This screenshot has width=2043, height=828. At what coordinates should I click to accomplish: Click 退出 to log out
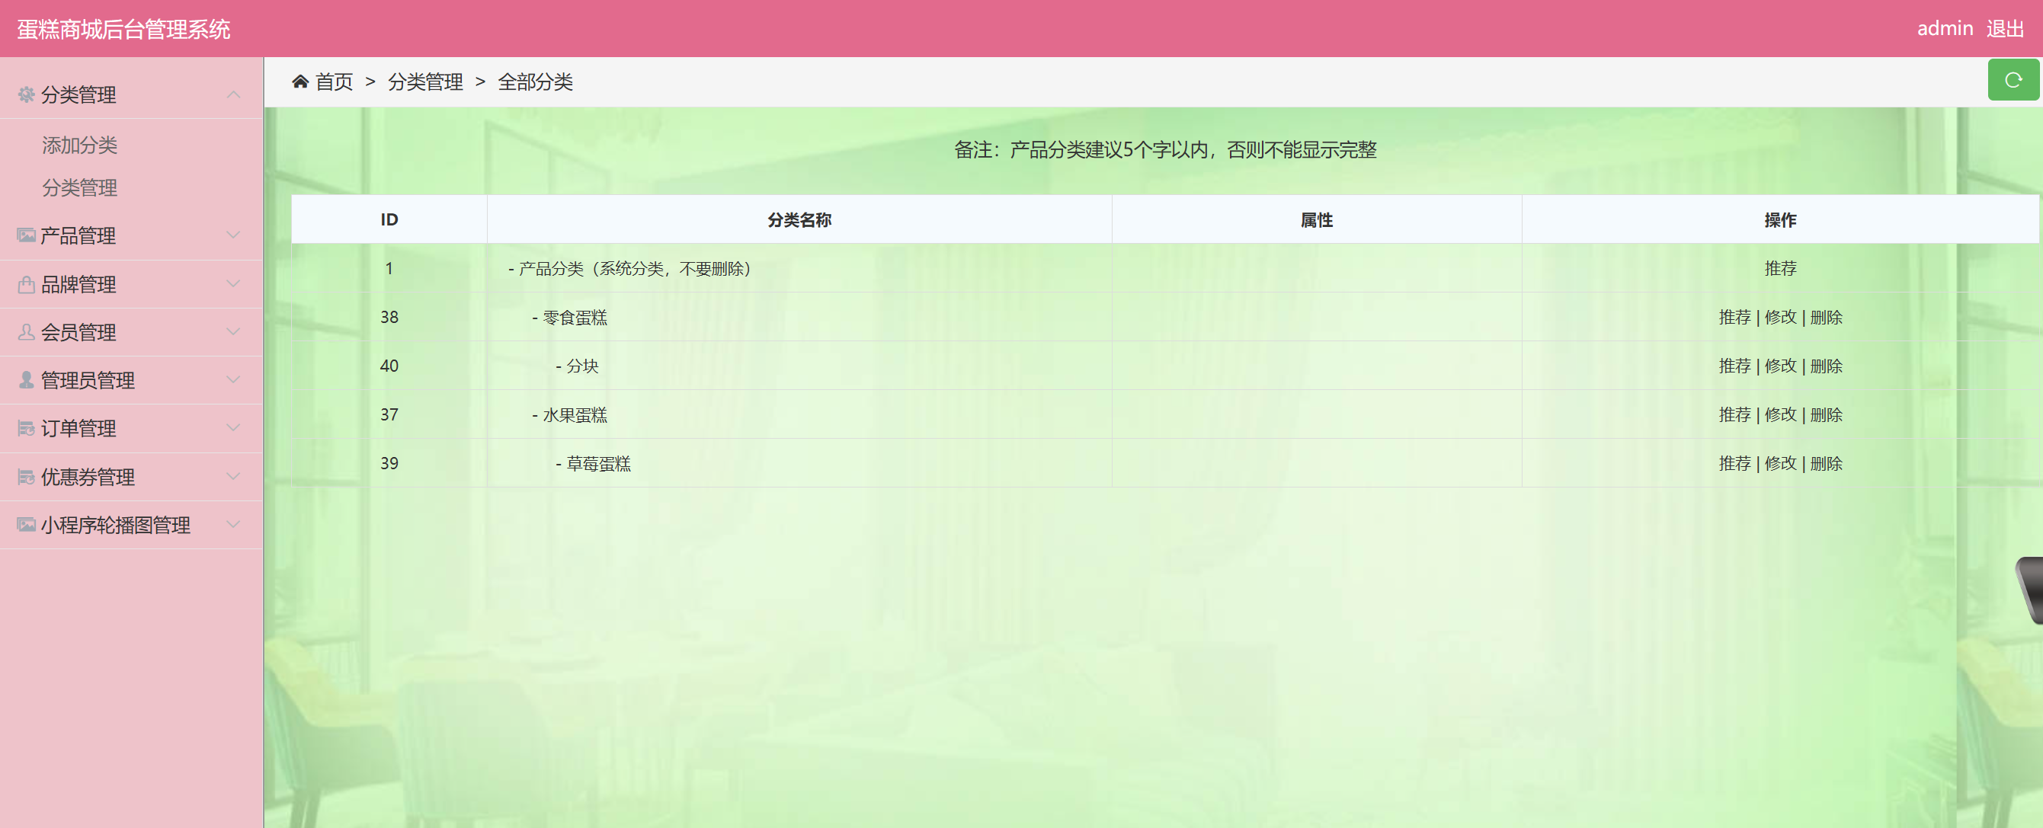click(2004, 30)
